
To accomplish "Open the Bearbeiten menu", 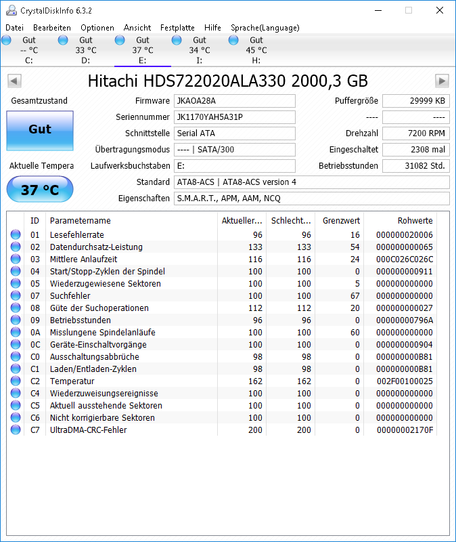I will point(52,28).
